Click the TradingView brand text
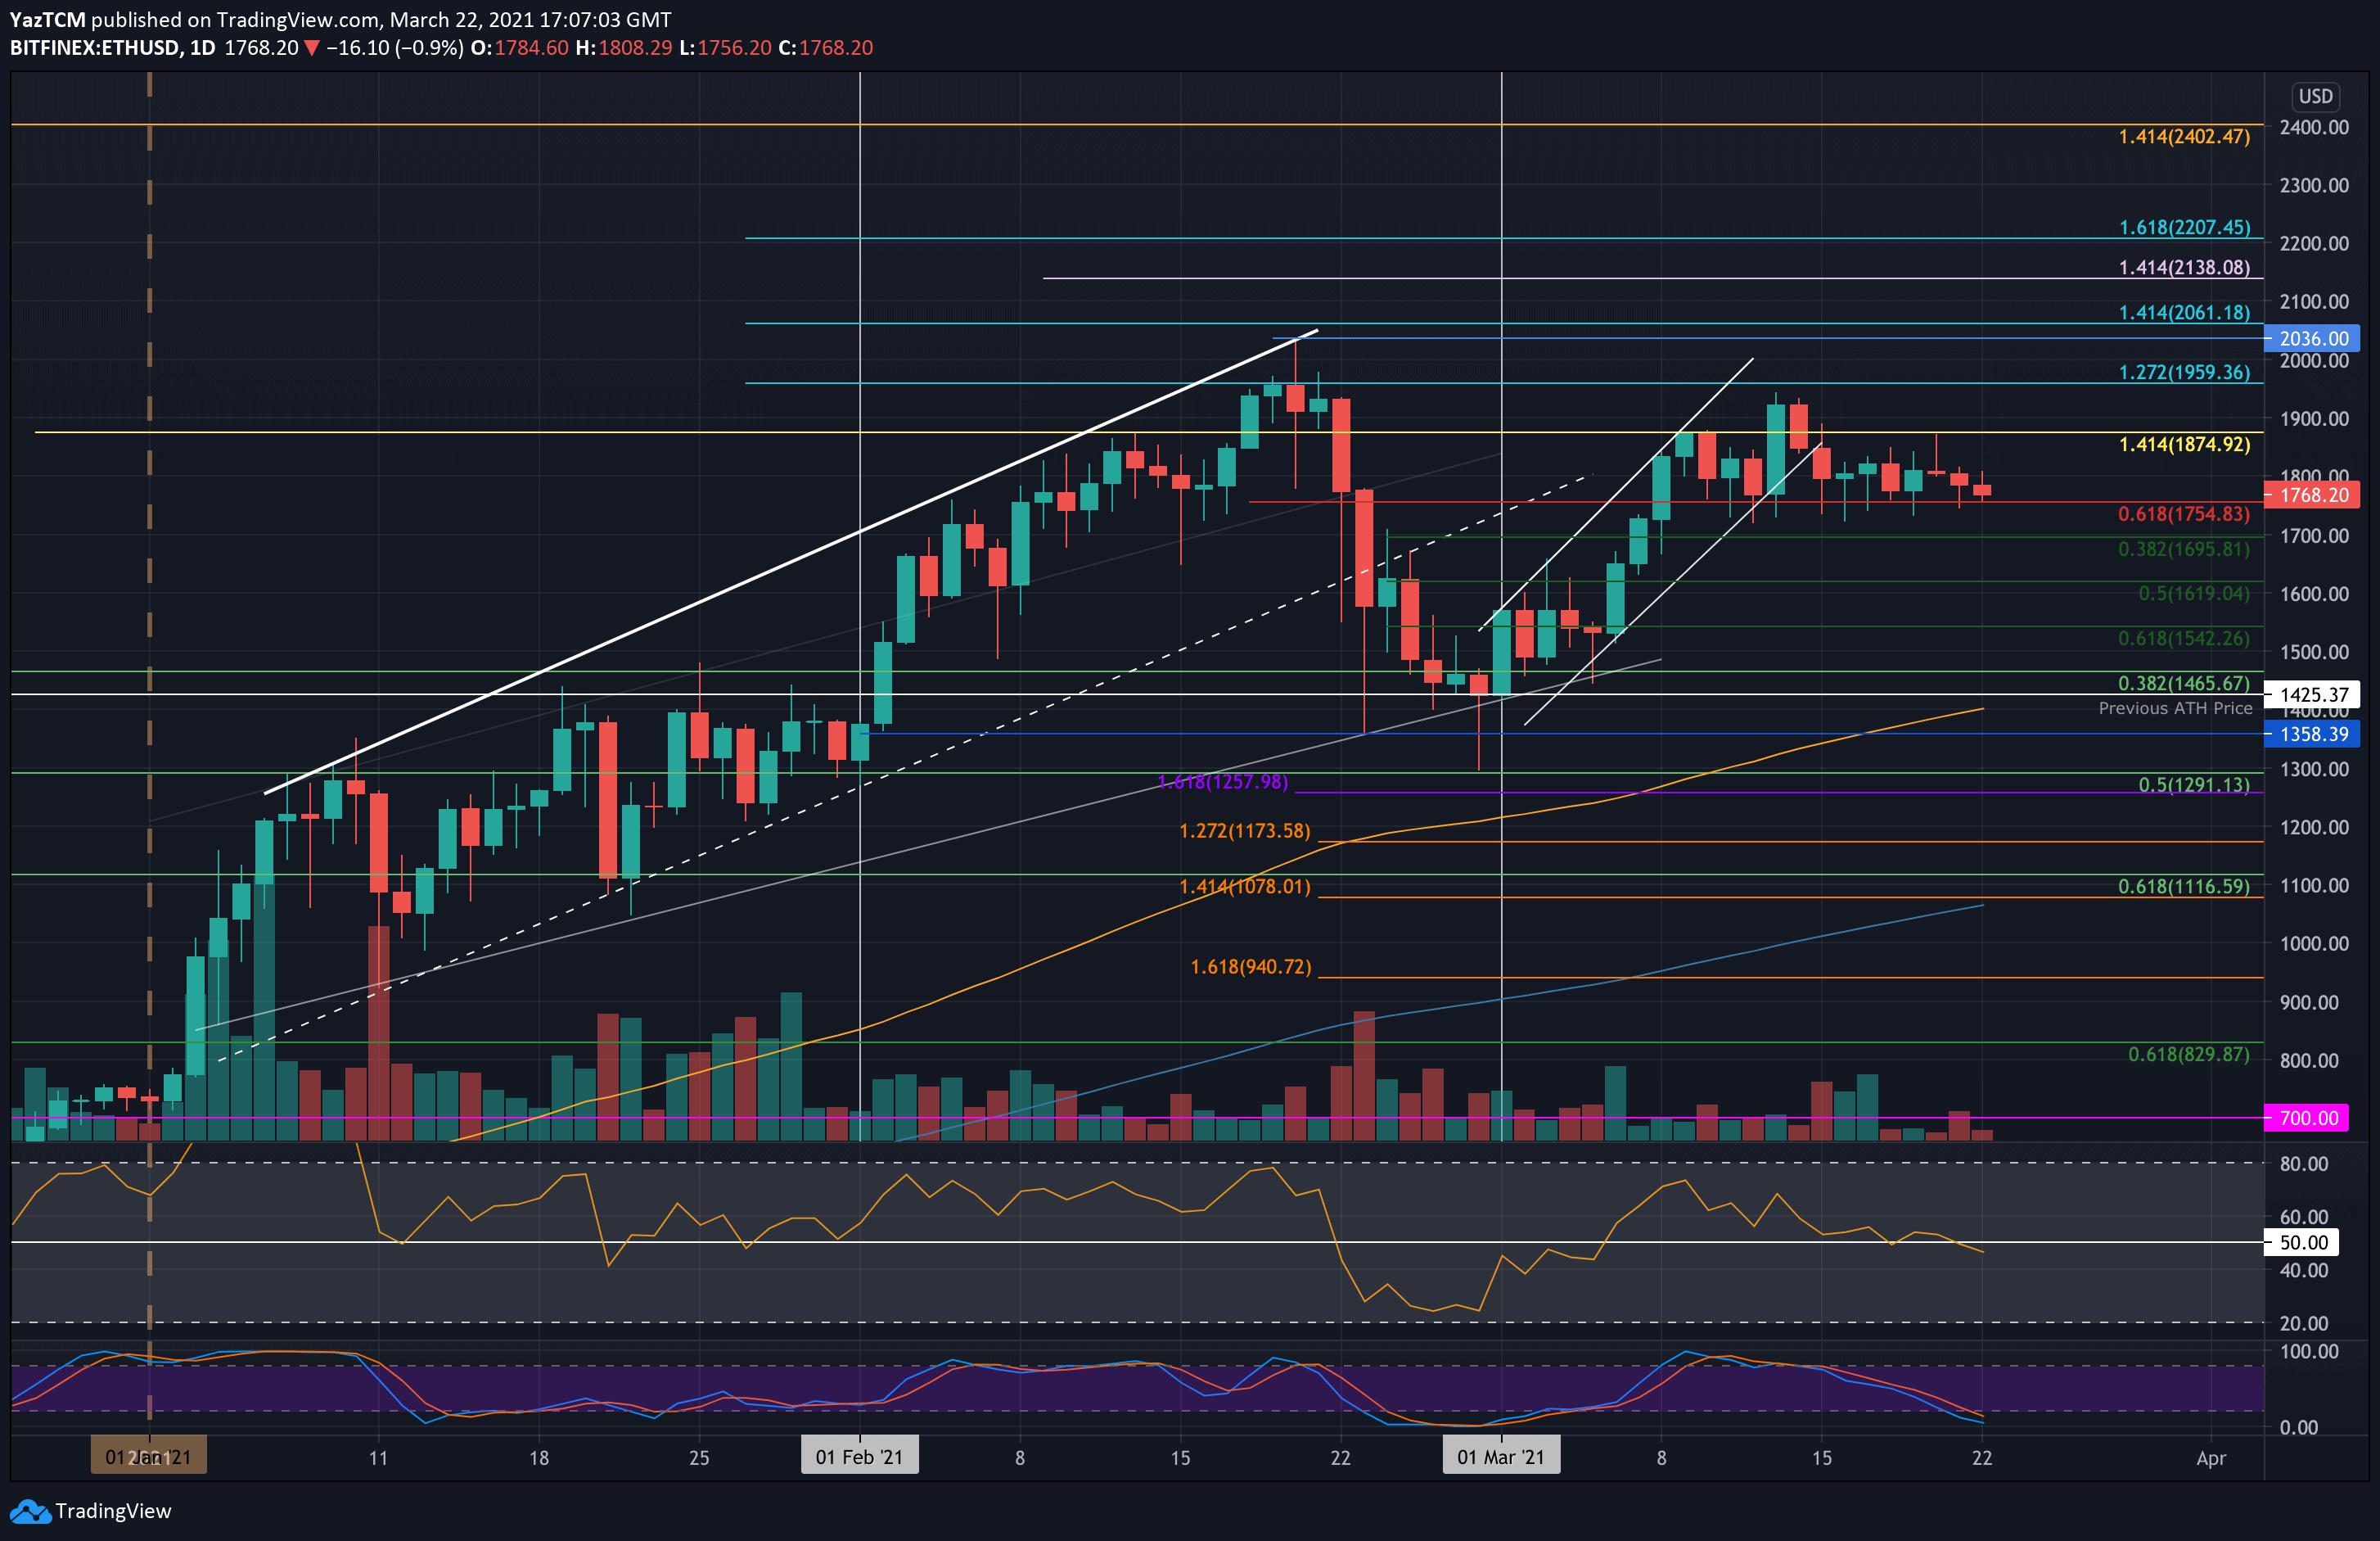Viewport: 2380px width, 1541px height. pos(113,1511)
